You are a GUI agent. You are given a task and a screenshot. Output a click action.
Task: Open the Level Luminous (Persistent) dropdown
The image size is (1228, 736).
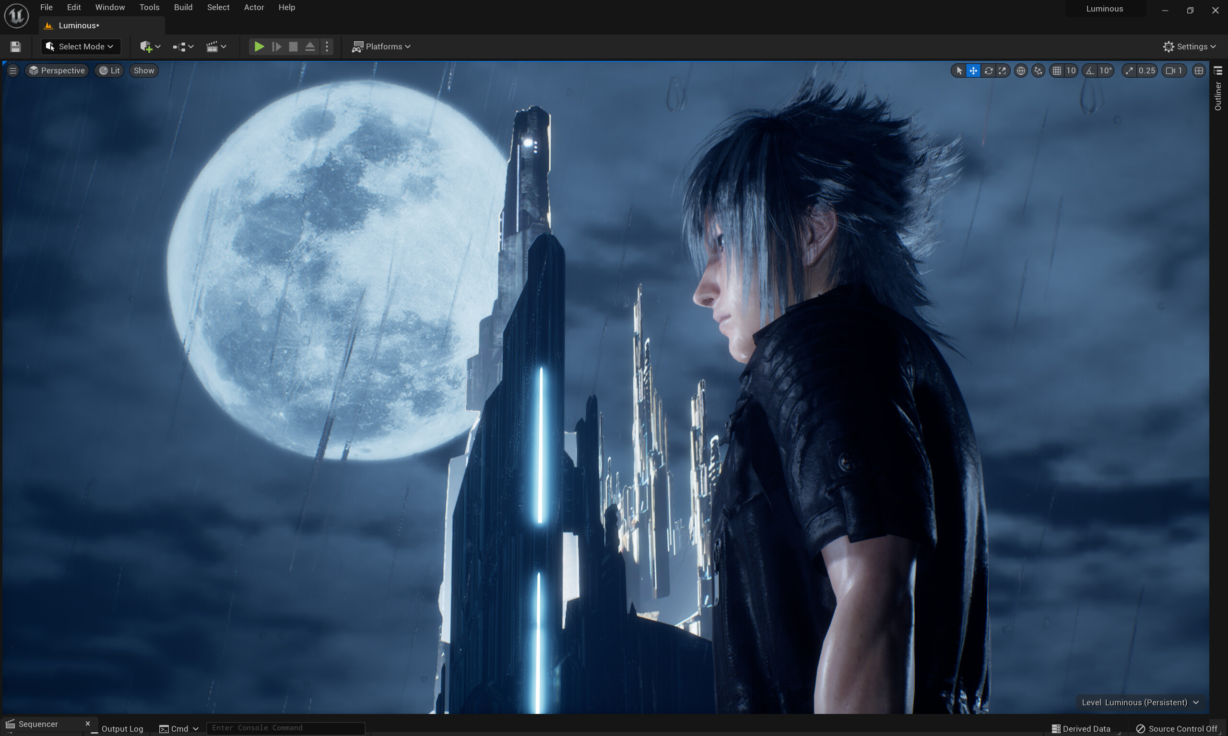1140,702
